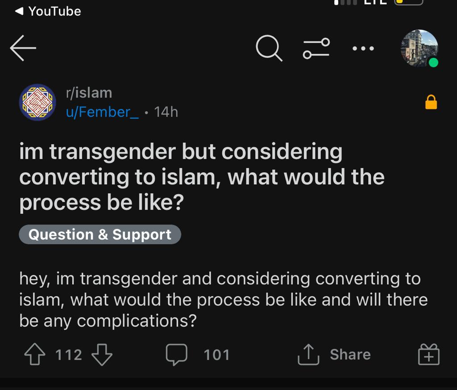Give an award with gift icon
Screen dimensions: 457x390
click(428, 355)
